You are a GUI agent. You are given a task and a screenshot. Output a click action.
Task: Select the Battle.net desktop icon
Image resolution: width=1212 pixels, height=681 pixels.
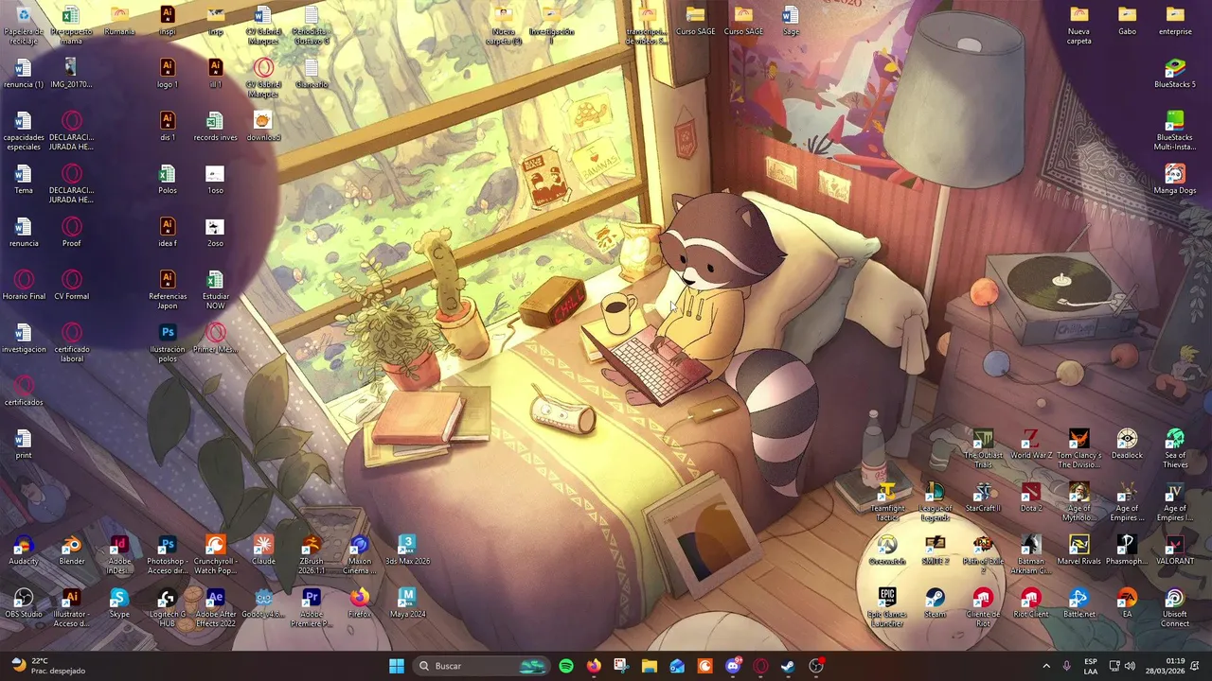(1078, 603)
